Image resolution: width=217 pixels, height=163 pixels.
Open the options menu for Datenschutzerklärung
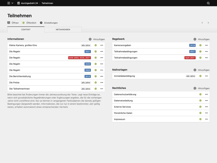tap(206, 94)
